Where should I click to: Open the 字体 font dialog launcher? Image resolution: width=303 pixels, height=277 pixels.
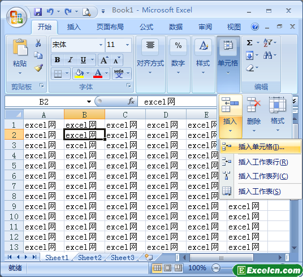click(x=129, y=85)
